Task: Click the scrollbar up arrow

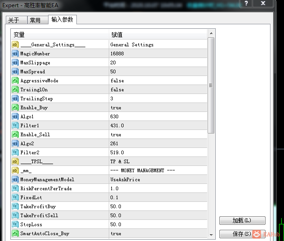Action: pos(211,33)
